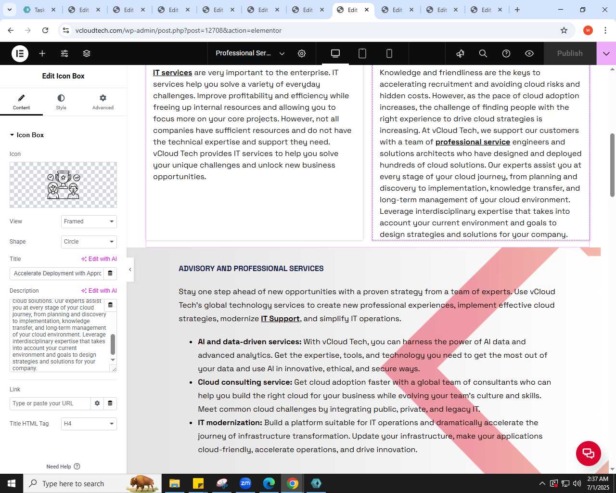
Task: Click the IT Support link
Action: (280, 319)
